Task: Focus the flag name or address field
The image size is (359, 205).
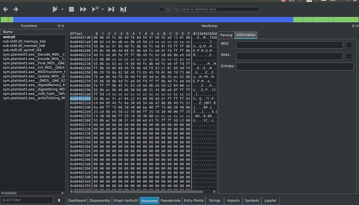Action: coord(209,9)
